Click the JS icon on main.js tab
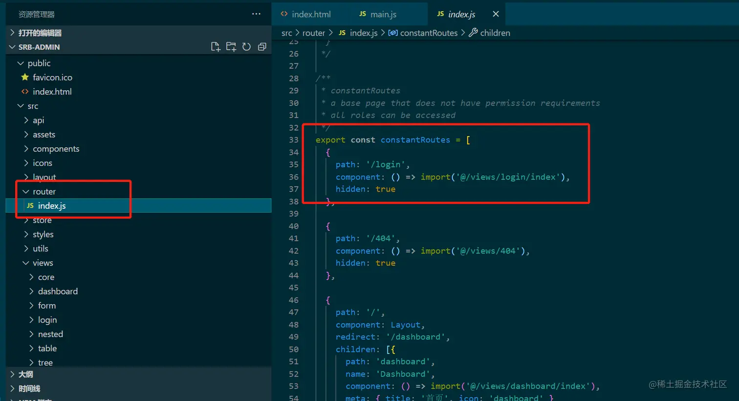 [x=362, y=14]
